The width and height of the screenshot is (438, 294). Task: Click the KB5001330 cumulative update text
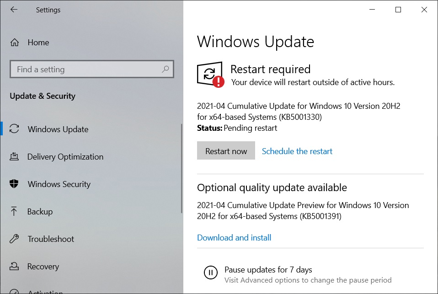(x=299, y=111)
